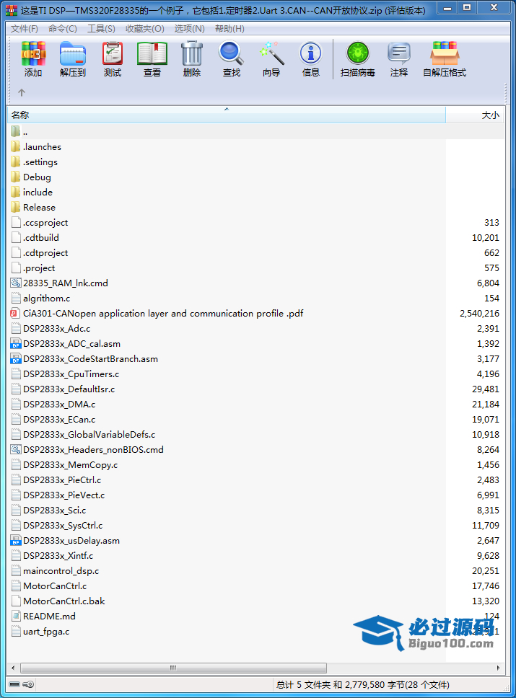Open the 收藏夹(O) menu
The image size is (516, 698).
(145, 29)
